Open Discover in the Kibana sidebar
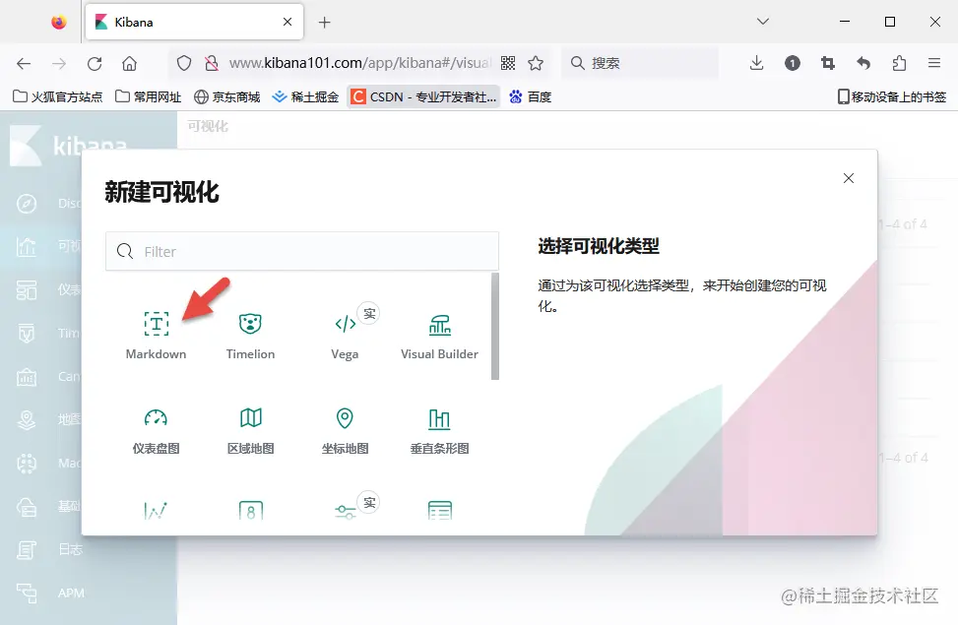Viewport: 958px width, 625px height. (x=27, y=204)
